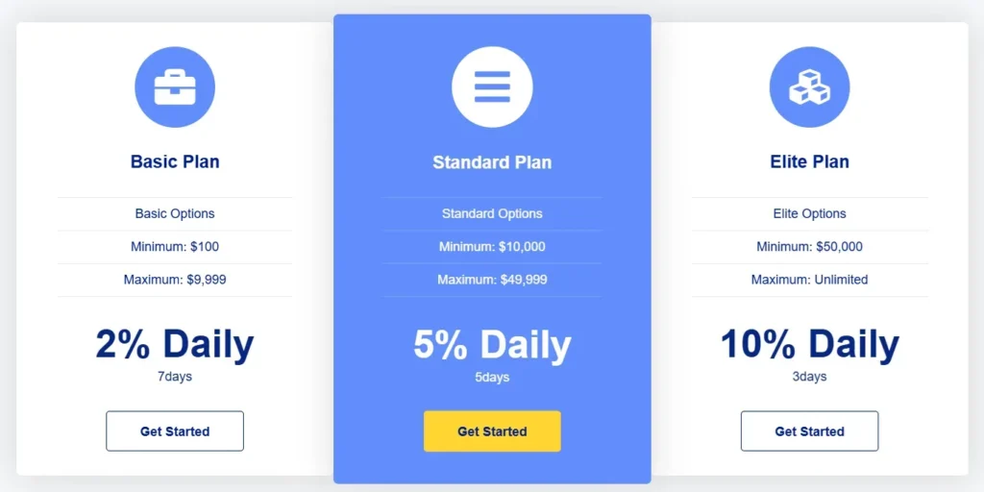Screen dimensions: 984x492
Task: Click the Maximum: $49,999 row
Action: coord(492,280)
